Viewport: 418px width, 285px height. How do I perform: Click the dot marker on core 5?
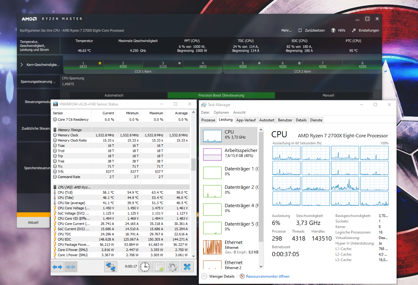pos(259,63)
